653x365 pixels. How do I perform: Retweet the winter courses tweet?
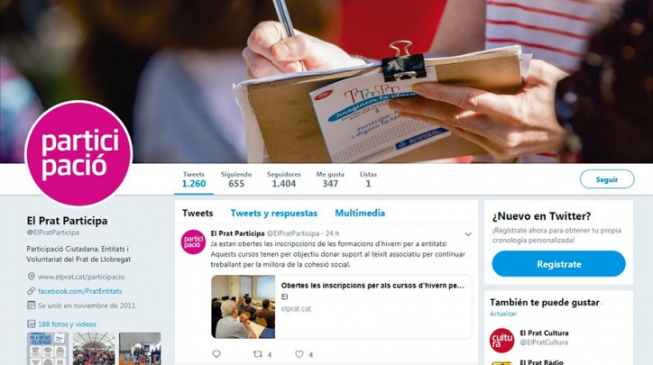[258, 354]
